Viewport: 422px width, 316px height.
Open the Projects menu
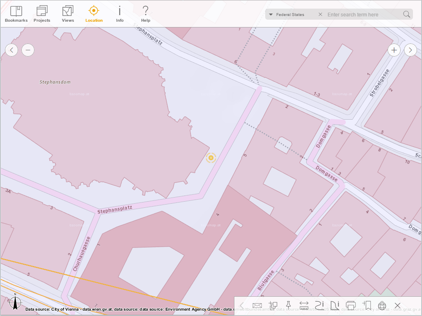(41, 12)
